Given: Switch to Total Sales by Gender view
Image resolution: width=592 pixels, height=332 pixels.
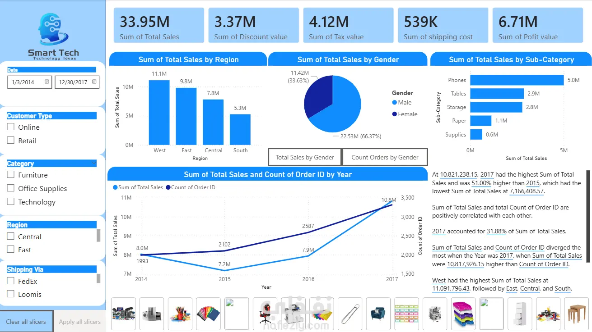Looking at the screenshot, I should tap(305, 157).
